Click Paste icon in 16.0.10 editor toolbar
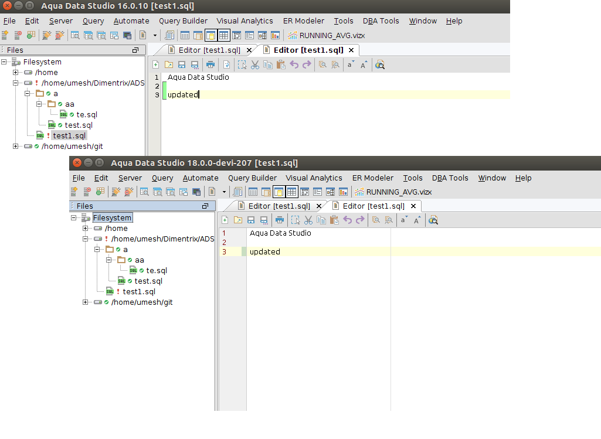Viewport: 601px width, 439px height. click(x=281, y=64)
